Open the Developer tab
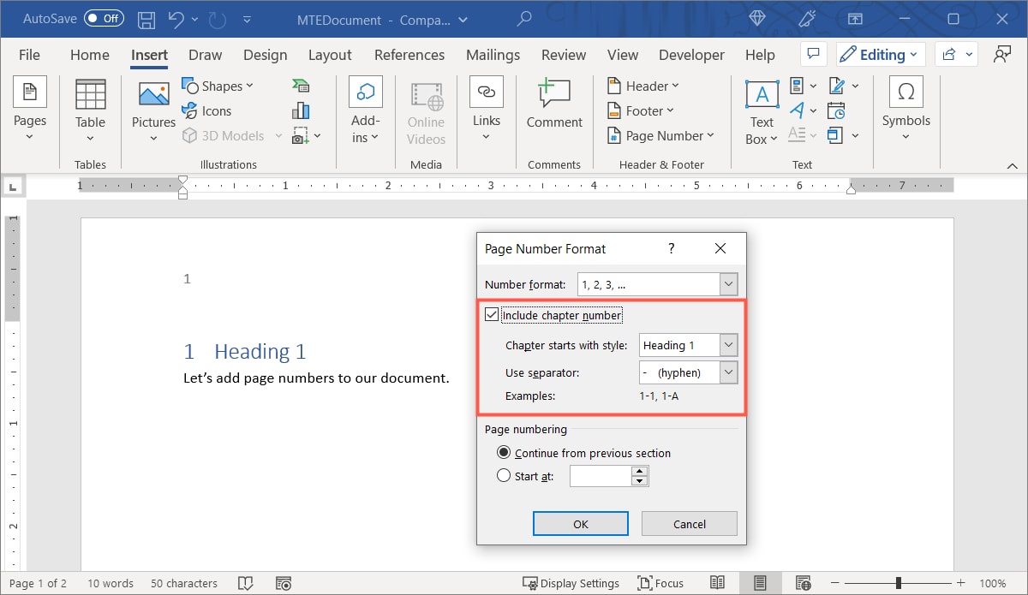The width and height of the screenshot is (1028, 595). pyautogui.click(x=691, y=54)
